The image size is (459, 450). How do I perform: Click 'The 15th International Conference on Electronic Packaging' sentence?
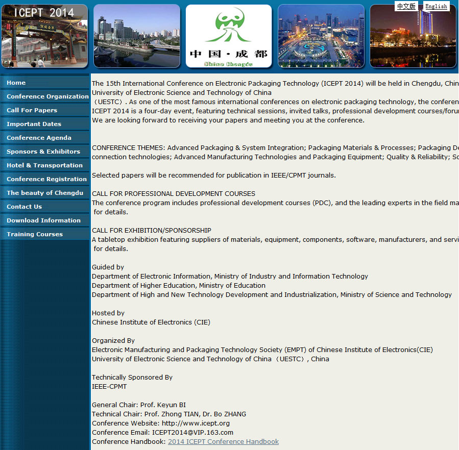(275, 83)
